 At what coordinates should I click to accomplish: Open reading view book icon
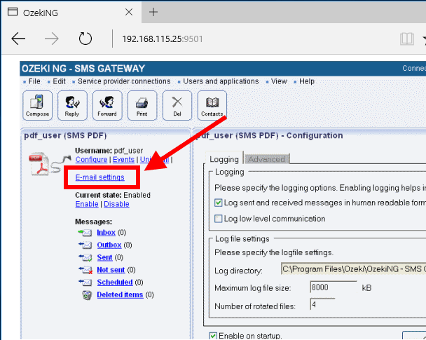pyautogui.click(x=407, y=39)
